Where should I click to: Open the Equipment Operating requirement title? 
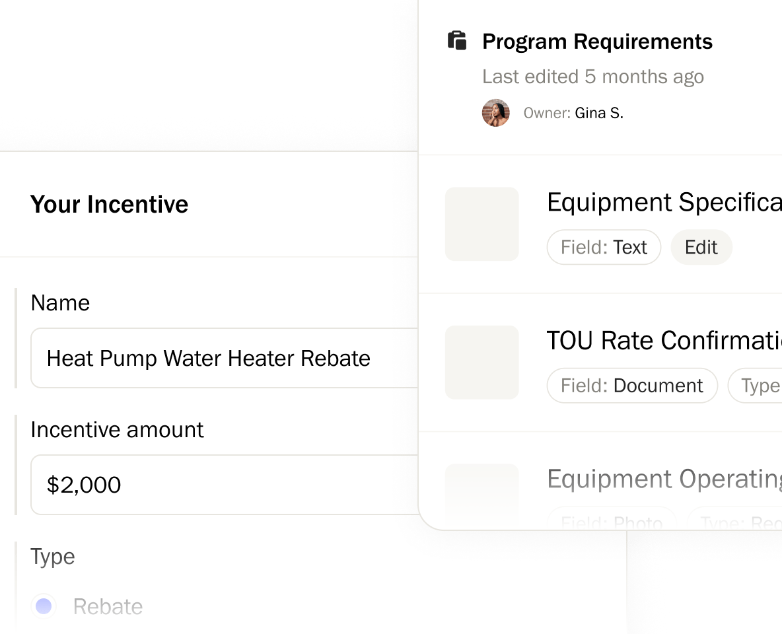click(x=664, y=479)
